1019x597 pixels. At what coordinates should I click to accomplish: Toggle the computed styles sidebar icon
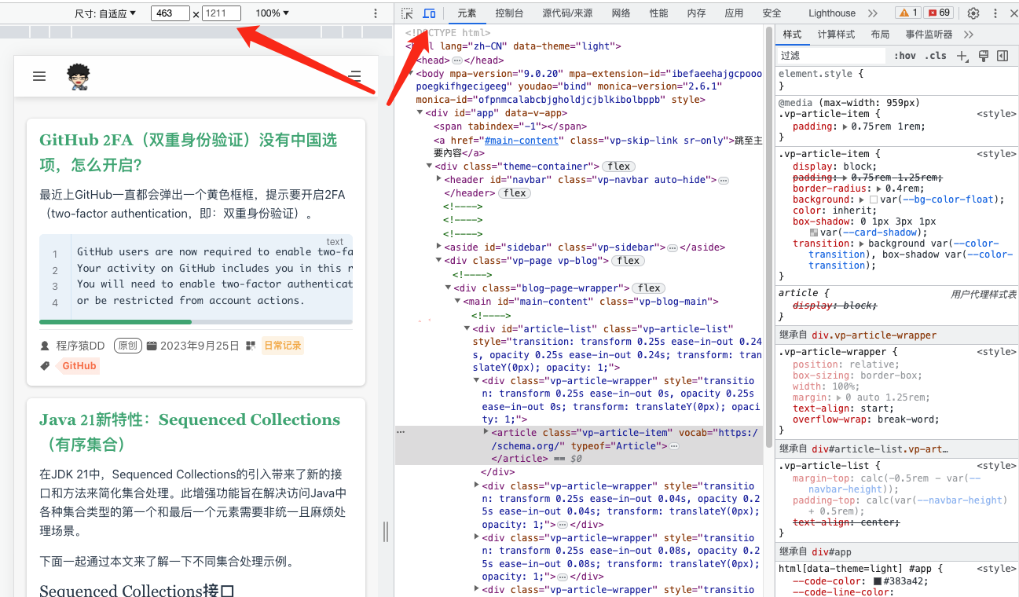(x=1003, y=56)
